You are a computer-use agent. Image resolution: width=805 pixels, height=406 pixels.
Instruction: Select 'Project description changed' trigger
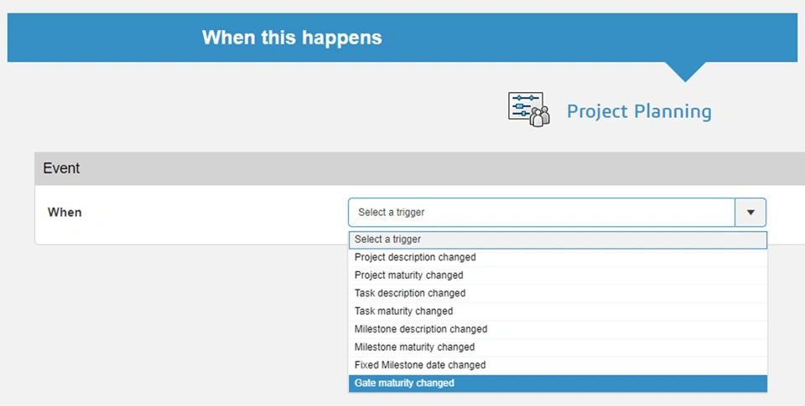click(x=415, y=257)
